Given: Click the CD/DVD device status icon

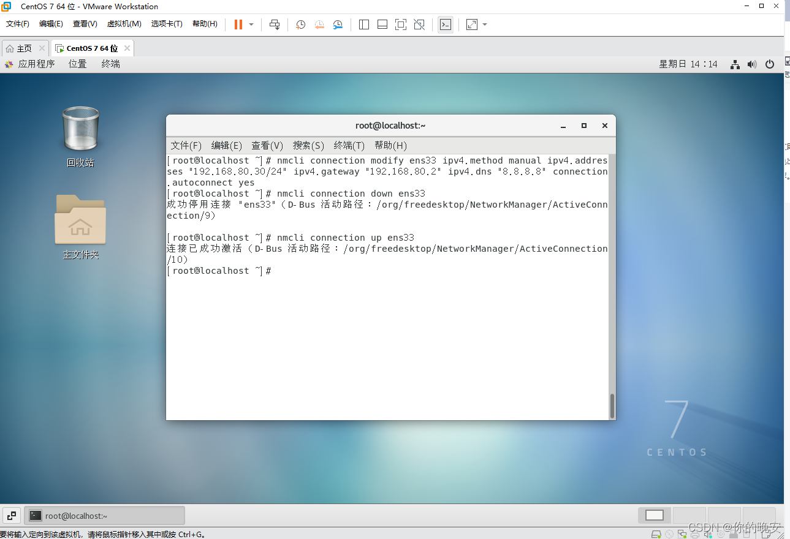Looking at the screenshot, I should (x=669, y=534).
